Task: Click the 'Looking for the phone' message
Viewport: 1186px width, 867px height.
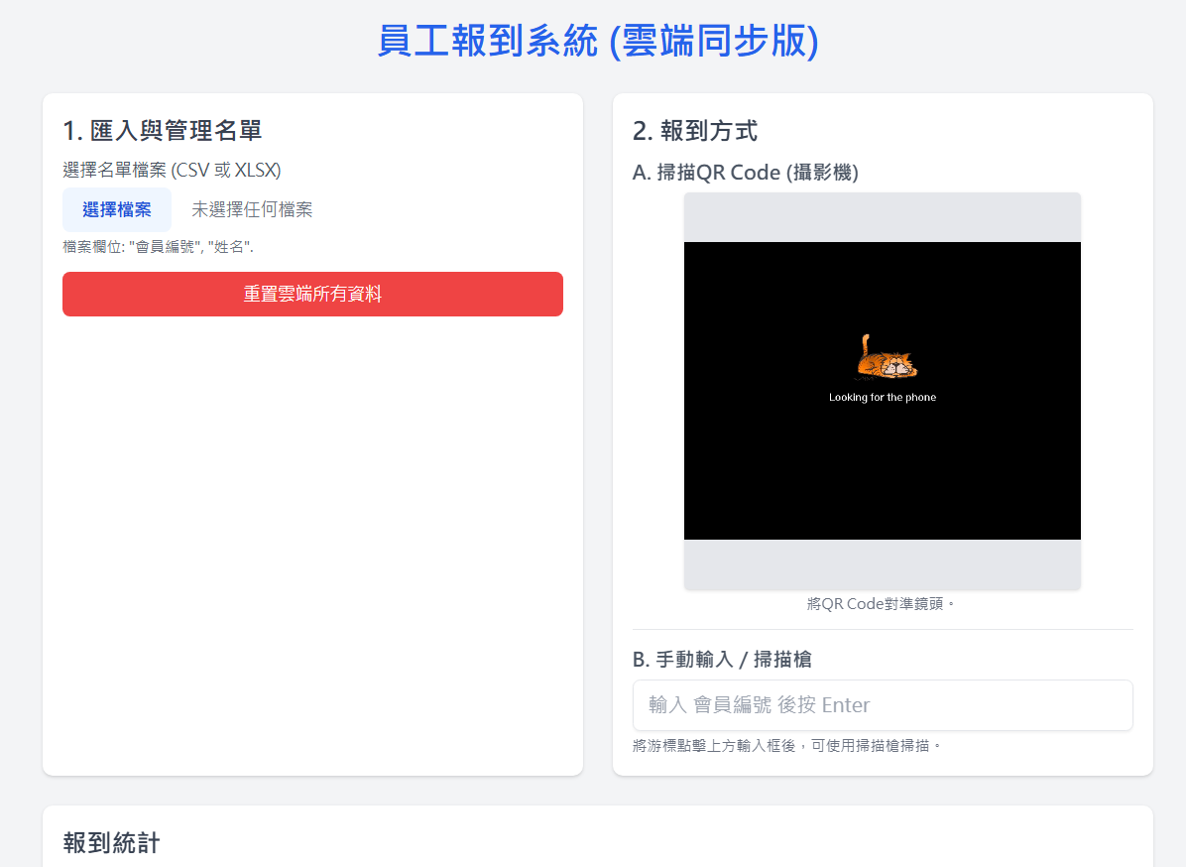Action: (882, 398)
